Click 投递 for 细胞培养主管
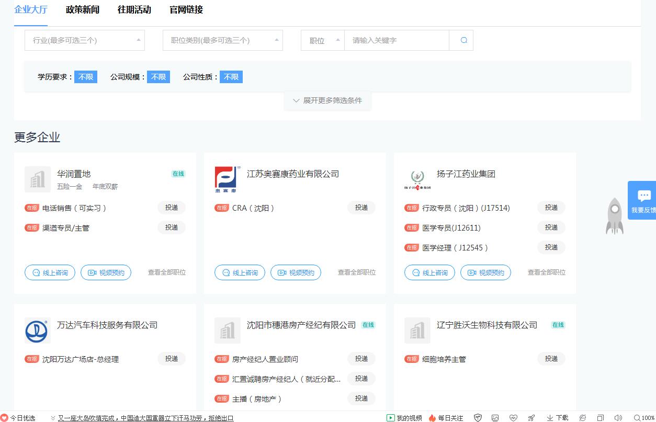Image resolution: width=656 pixels, height=422 pixels. point(551,359)
